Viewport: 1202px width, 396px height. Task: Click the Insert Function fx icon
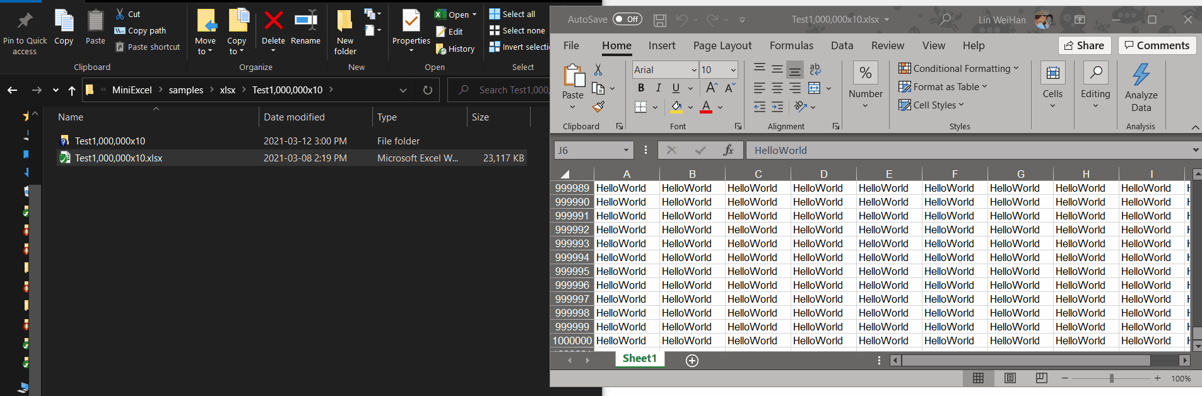tap(728, 150)
